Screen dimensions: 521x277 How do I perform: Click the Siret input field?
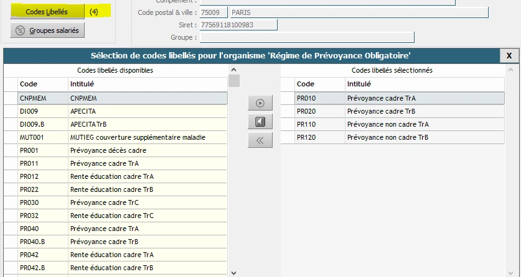pyautogui.click(x=237, y=25)
